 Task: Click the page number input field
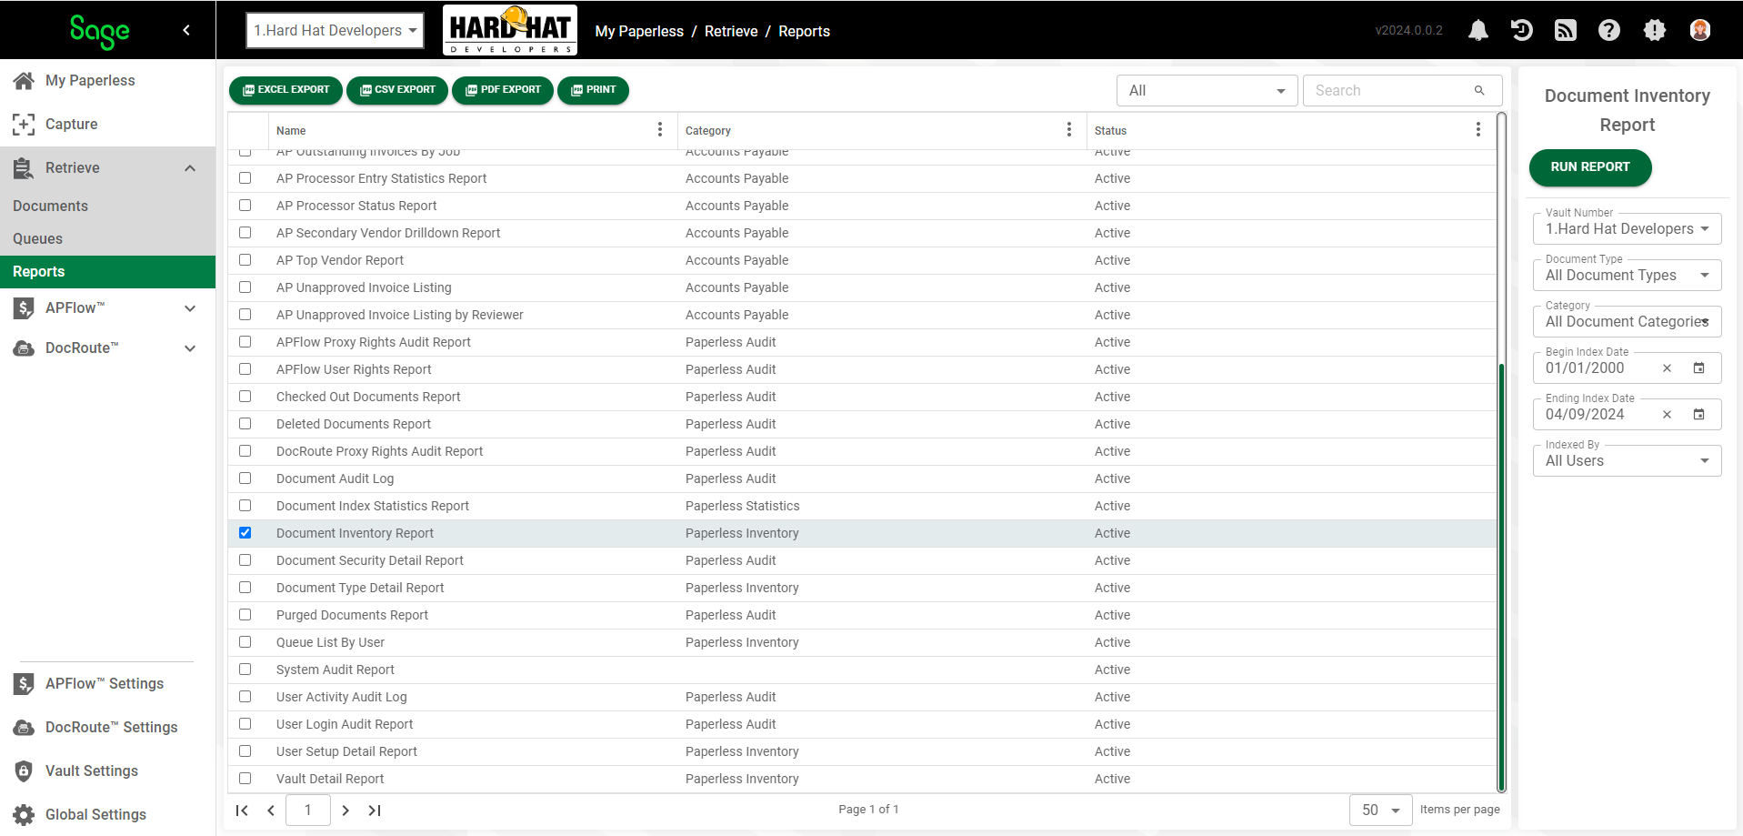click(x=307, y=810)
